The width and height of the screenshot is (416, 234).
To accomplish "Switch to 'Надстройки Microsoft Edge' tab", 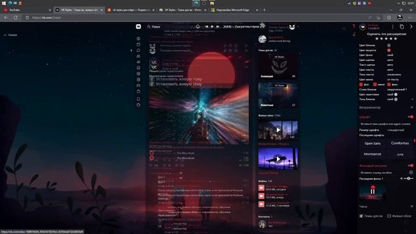I will (234, 10).
